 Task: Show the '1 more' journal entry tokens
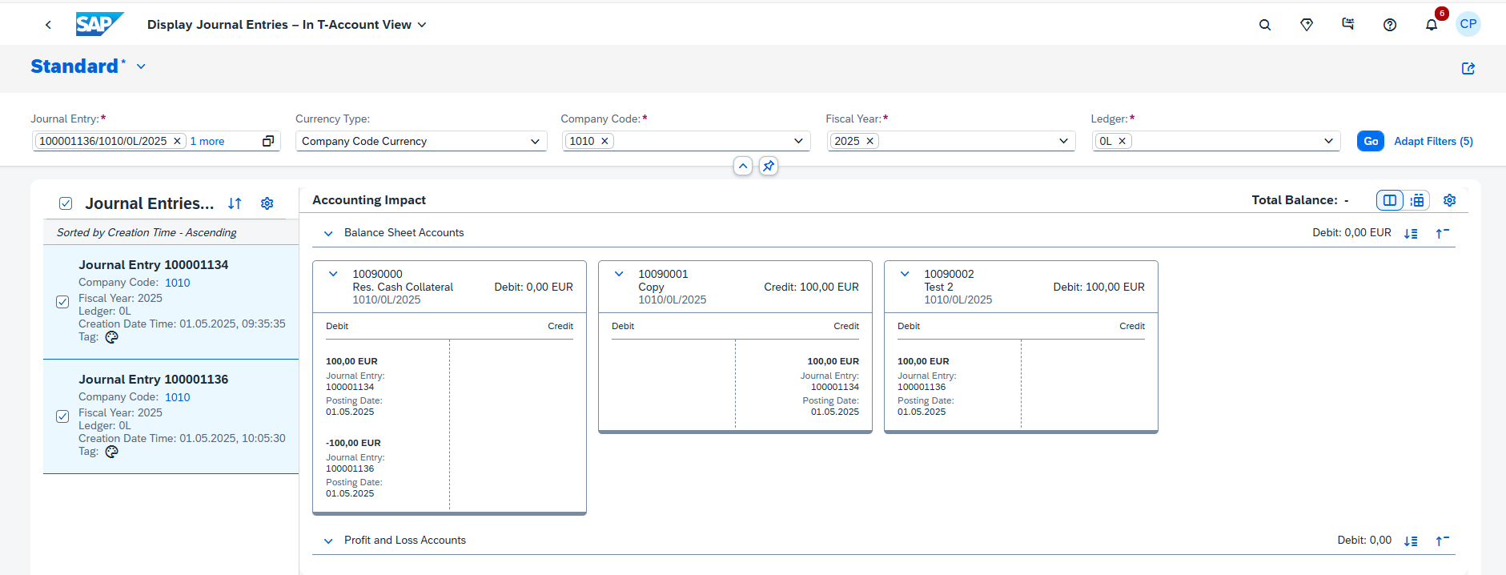pyautogui.click(x=207, y=141)
